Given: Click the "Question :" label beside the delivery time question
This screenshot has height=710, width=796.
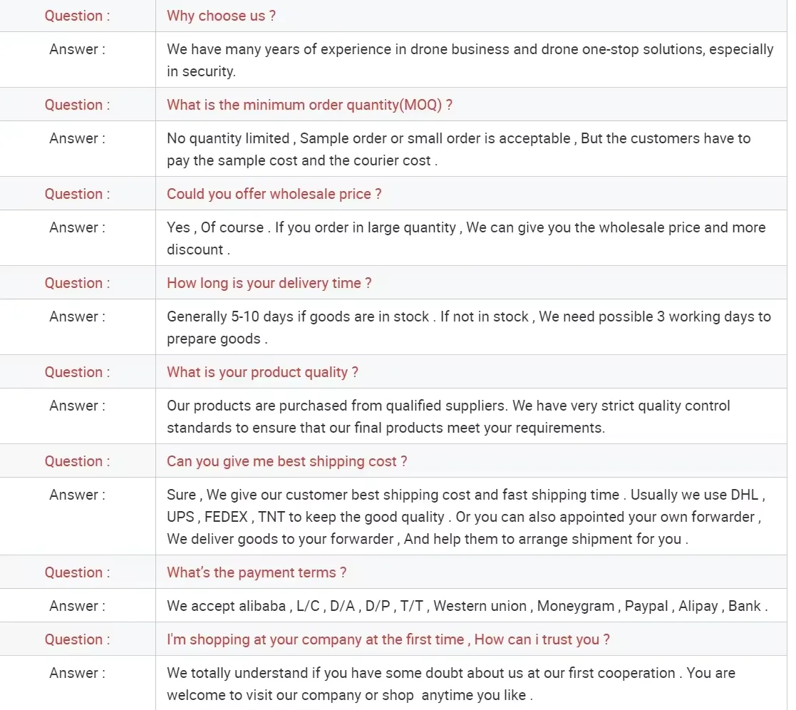Looking at the screenshot, I should click(x=77, y=283).
